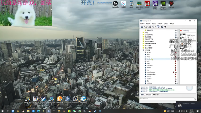Viewport: 201px width, 113px height.
Task: Click the lock icon on the pubg channel
Action: pos(176,33)
